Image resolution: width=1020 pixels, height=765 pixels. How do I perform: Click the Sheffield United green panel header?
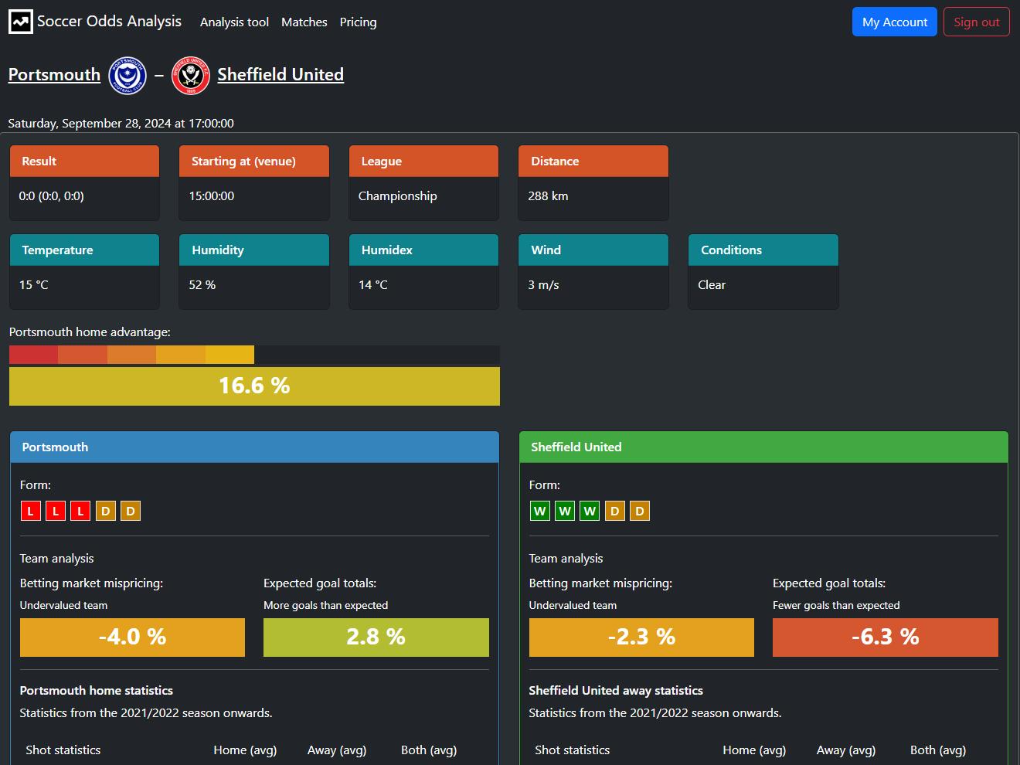click(763, 447)
